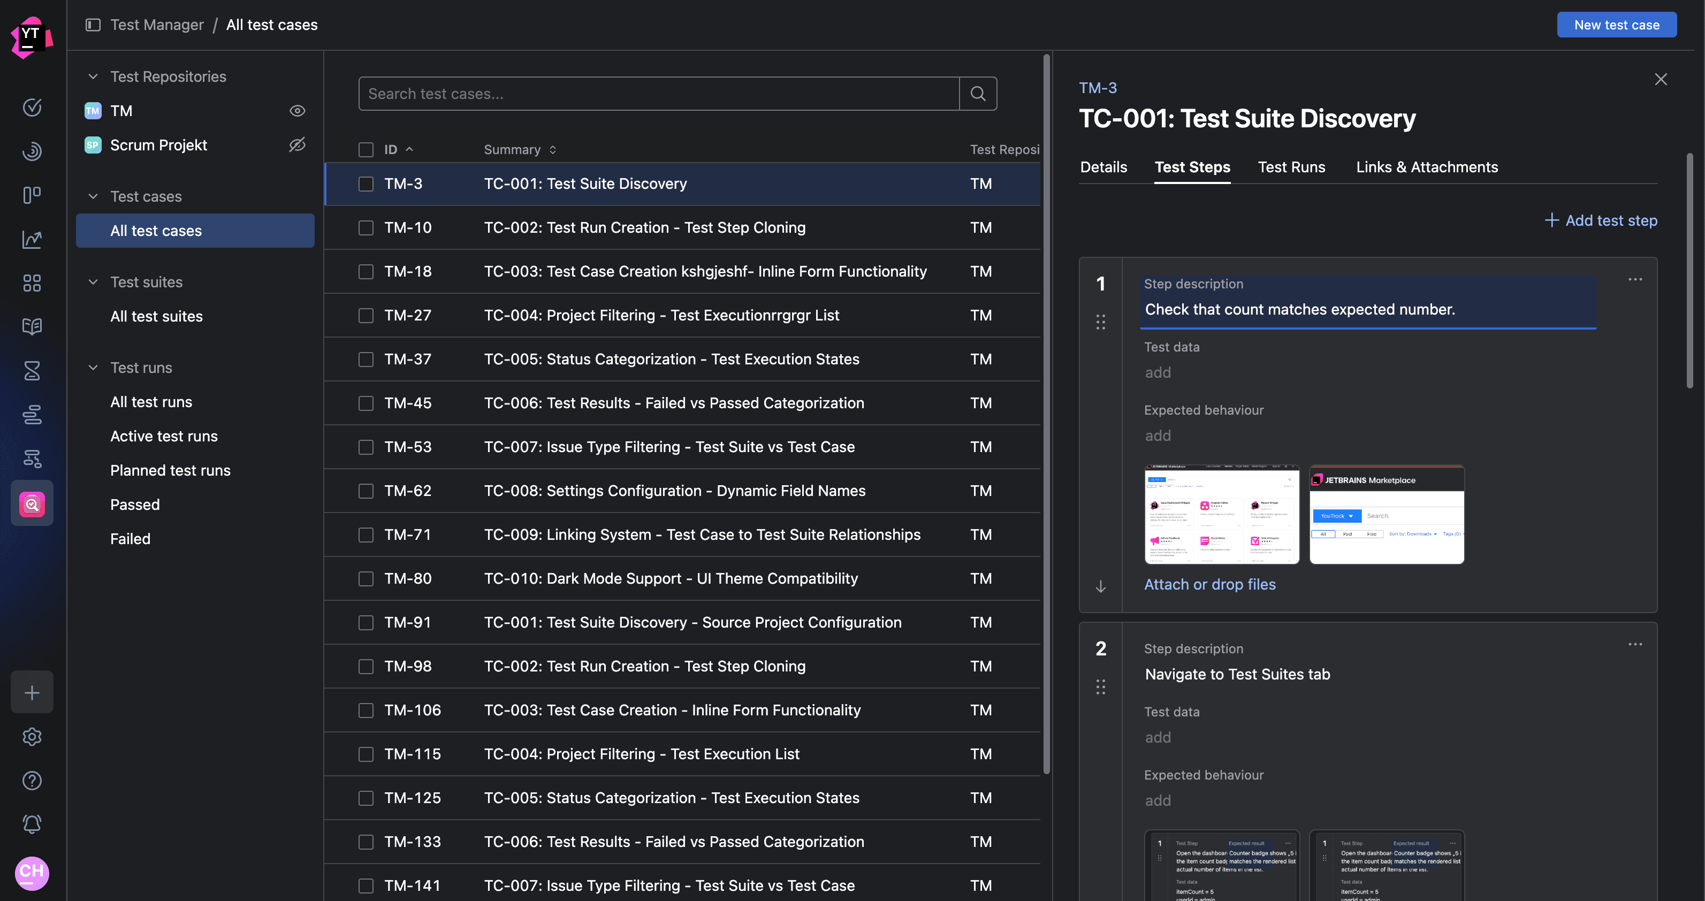
Task: Check the TM-37 row checkbox
Action: click(366, 359)
